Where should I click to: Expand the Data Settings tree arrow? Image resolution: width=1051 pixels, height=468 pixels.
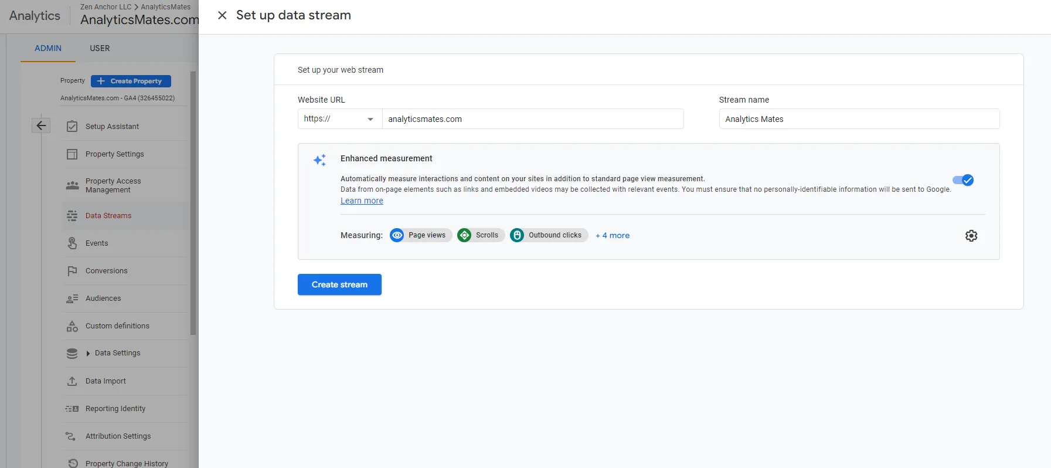[x=88, y=354]
